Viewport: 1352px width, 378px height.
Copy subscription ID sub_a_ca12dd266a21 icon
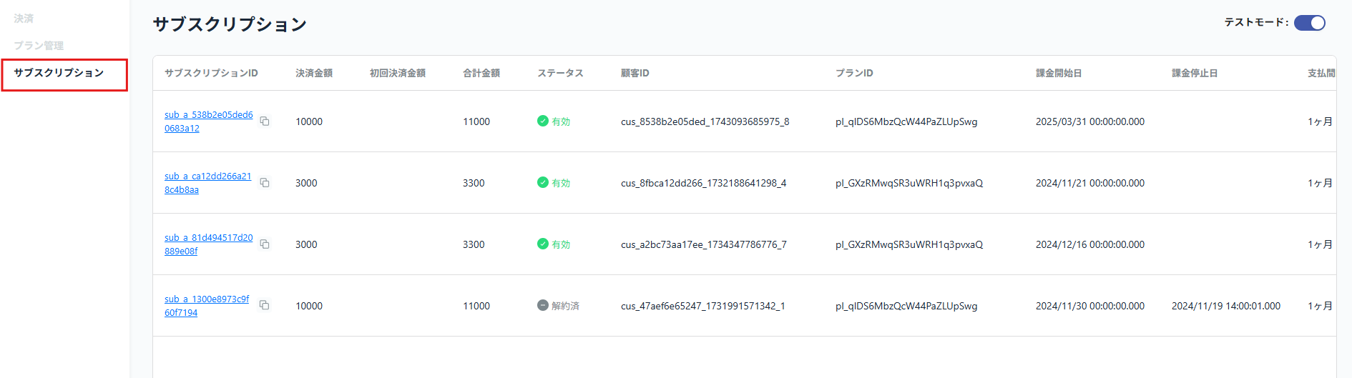click(x=265, y=183)
